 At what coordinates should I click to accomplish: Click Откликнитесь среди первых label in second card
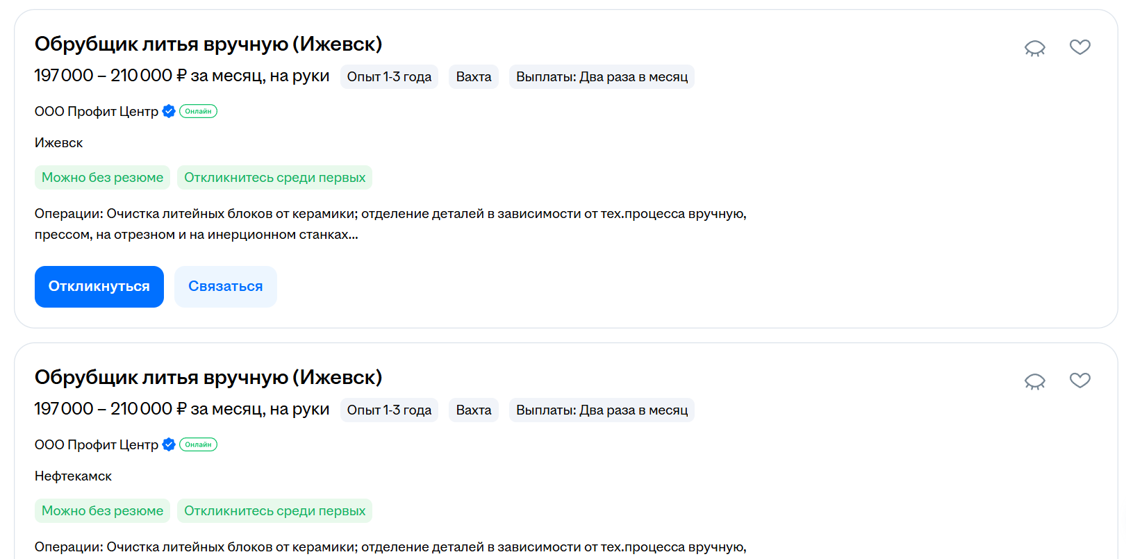coord(275,511)
